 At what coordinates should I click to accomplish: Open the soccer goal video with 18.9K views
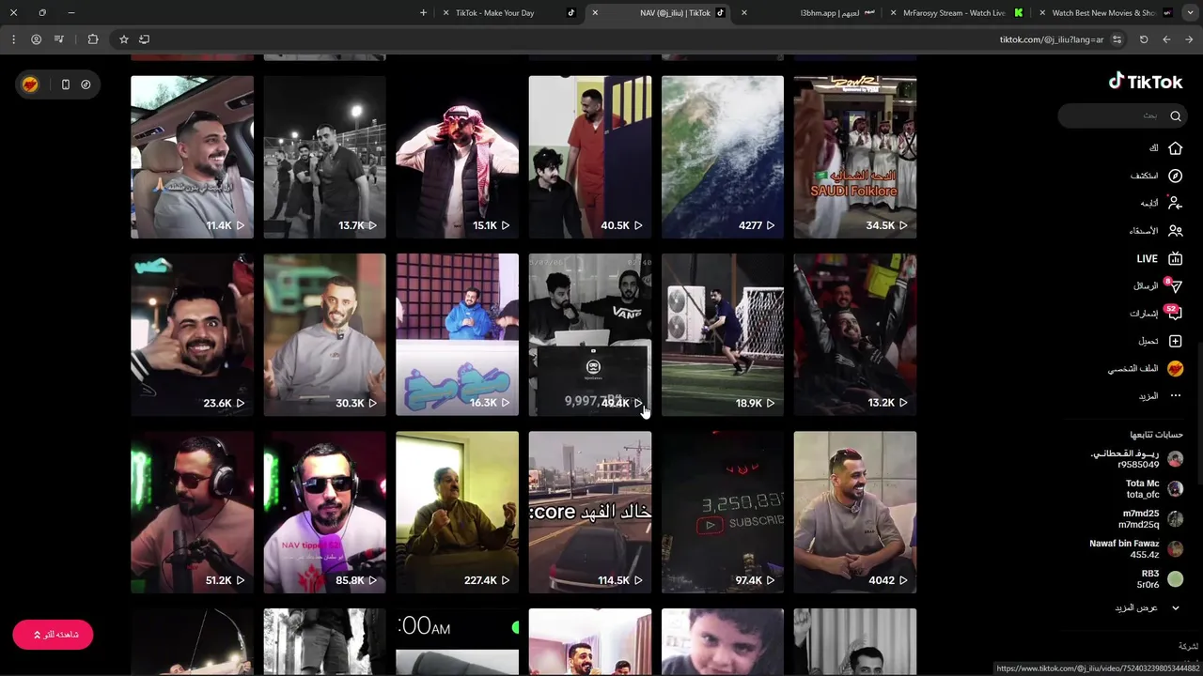pos(722,334)
